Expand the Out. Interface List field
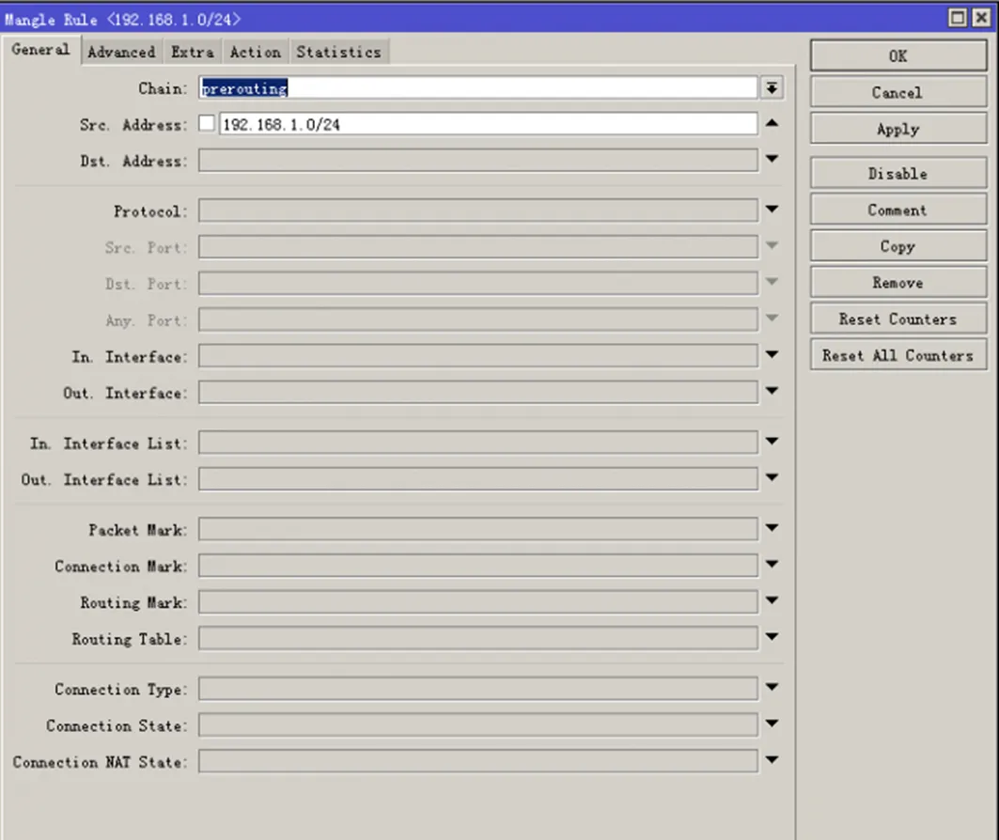Image resolution: width=999 pixels, height=840 pixels. point(772,477)
